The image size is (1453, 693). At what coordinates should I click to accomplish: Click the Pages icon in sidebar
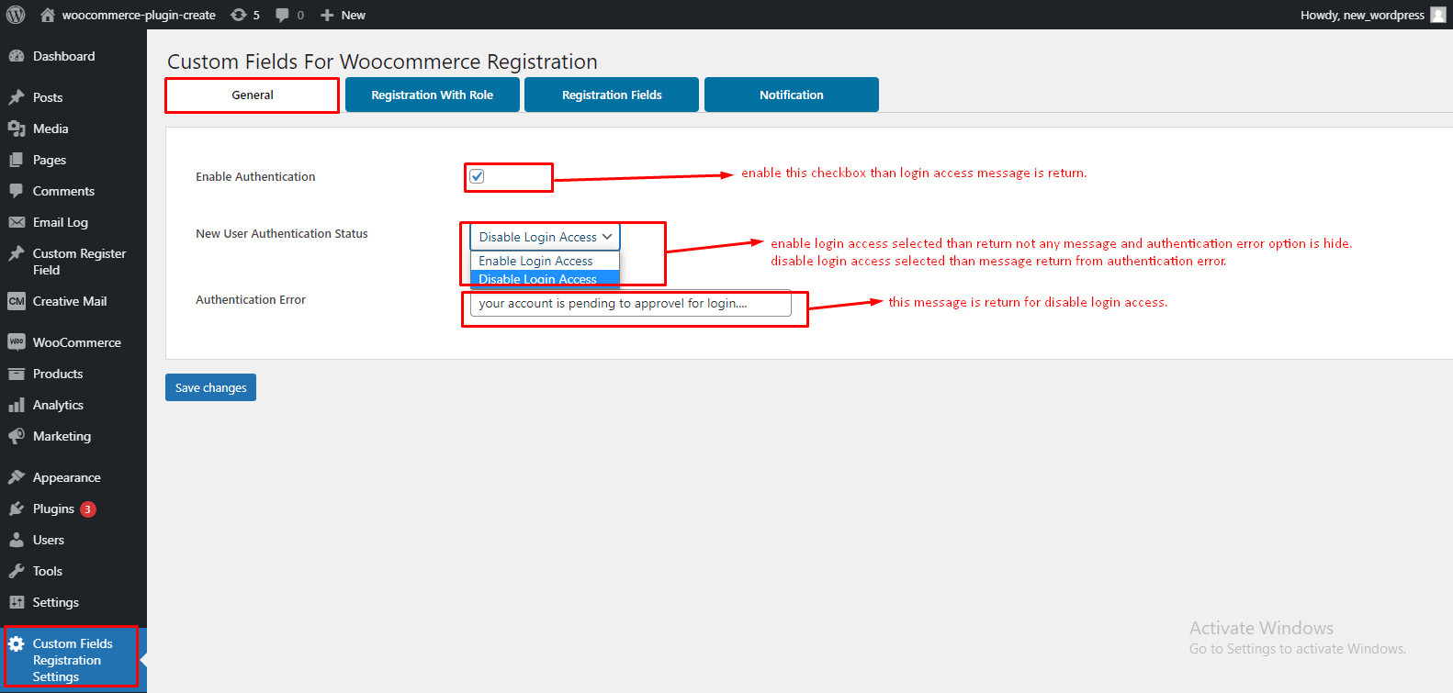pyautogui.click(x=17, y=160)
